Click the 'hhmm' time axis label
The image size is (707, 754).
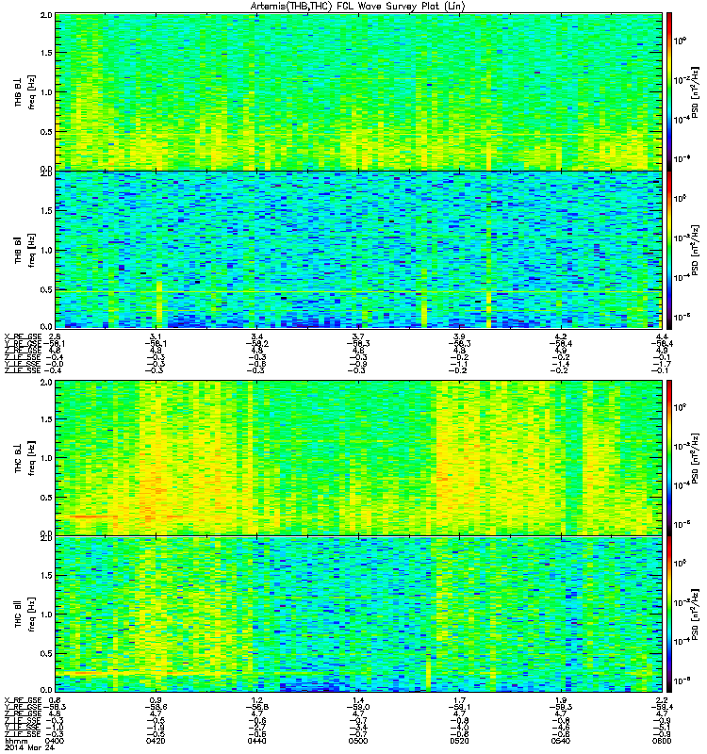[15, 741]
